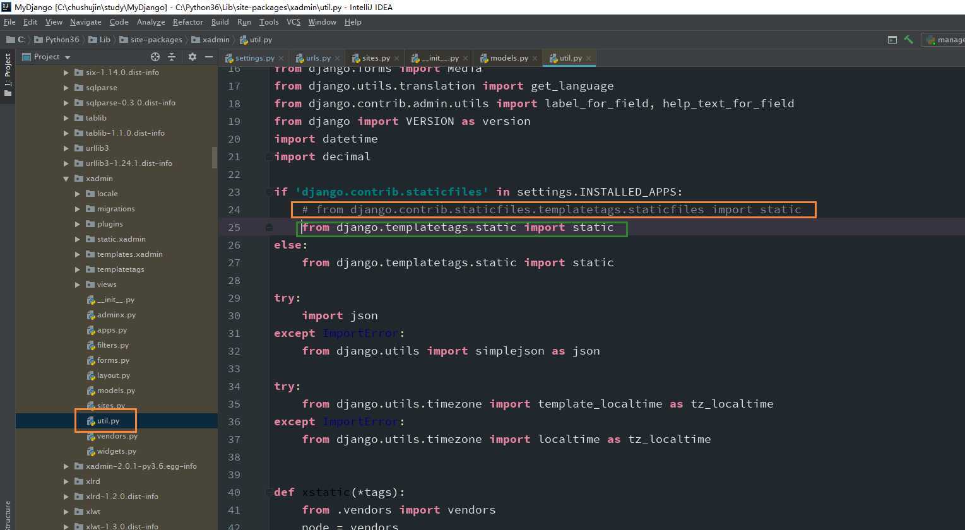The width and height of the screenshot is (965, 530).
Task: Select widgets.py in the project tree
Action: click(x=117, y=451)
